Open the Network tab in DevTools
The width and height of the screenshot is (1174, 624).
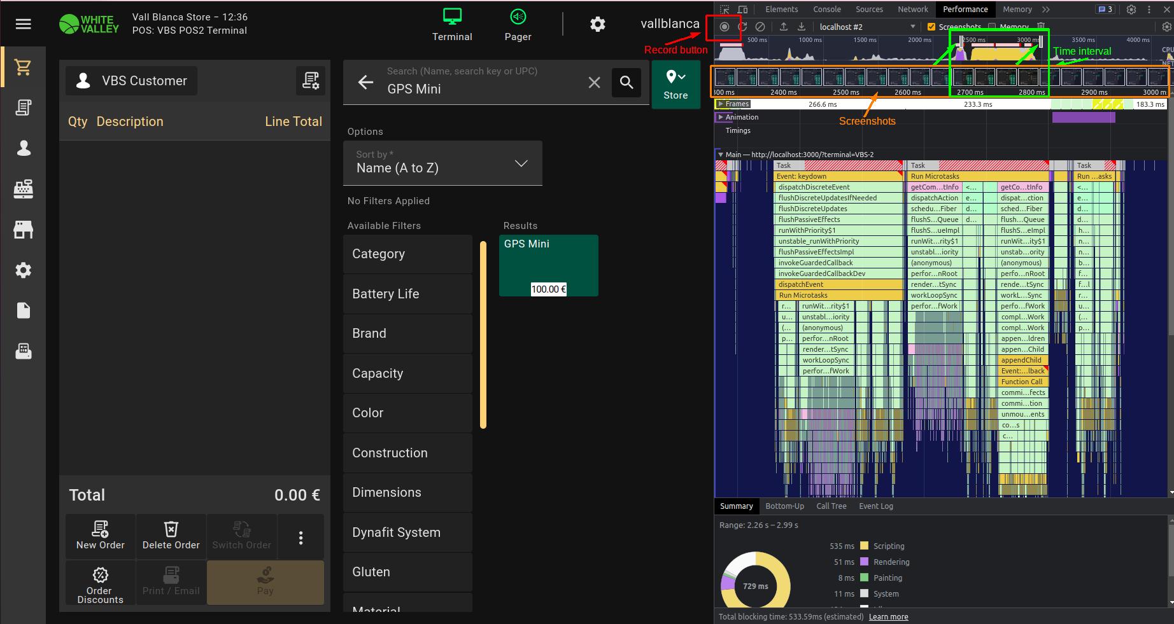click(x=912, y=10)
